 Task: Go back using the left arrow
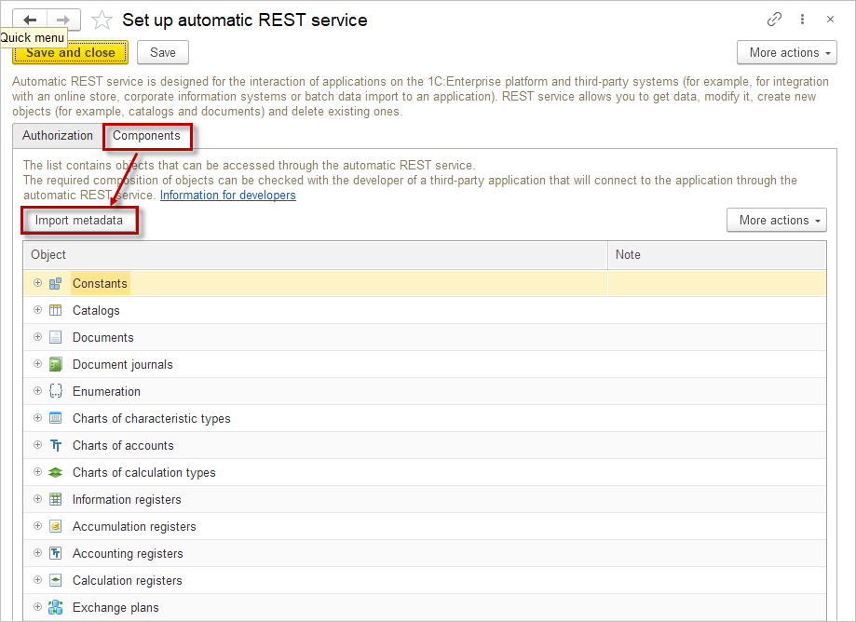click(x=30, y=20)
